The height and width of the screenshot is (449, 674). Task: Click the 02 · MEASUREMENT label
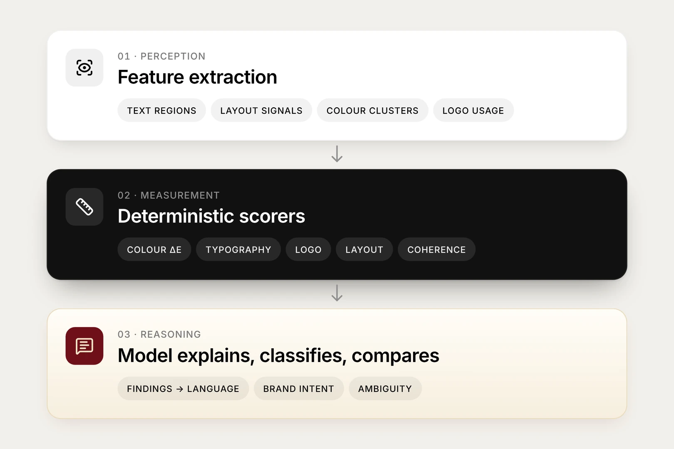click(x=168, y=195)
